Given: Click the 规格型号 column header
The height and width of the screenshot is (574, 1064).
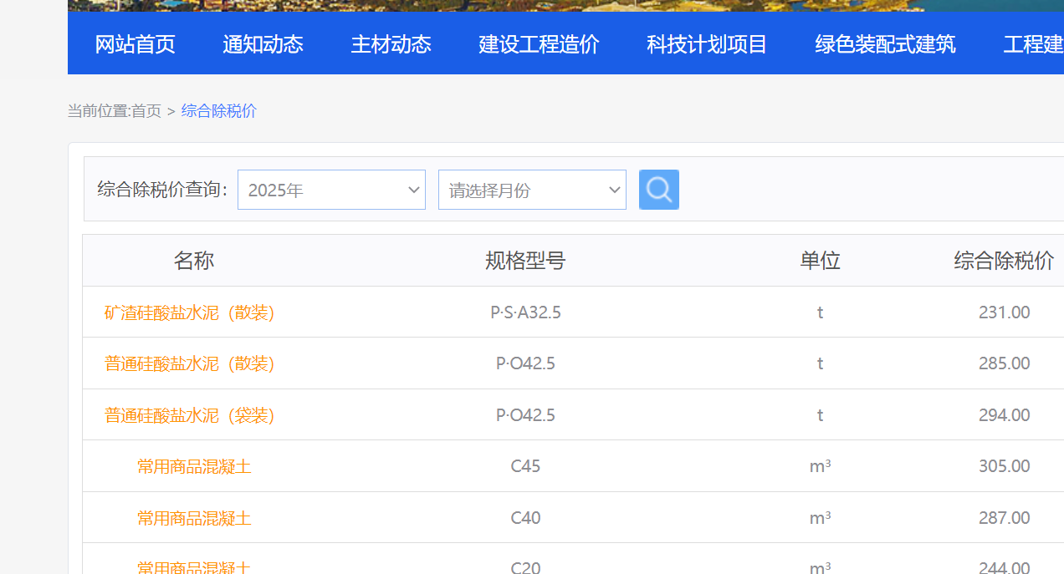Looking at the screenshot, I should tap(525, 261).
